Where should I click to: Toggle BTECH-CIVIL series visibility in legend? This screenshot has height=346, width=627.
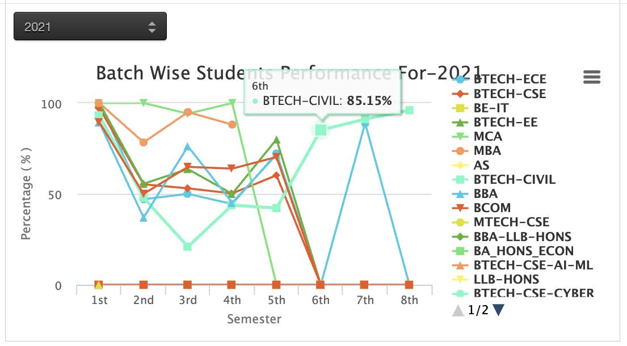click(514, 180)
